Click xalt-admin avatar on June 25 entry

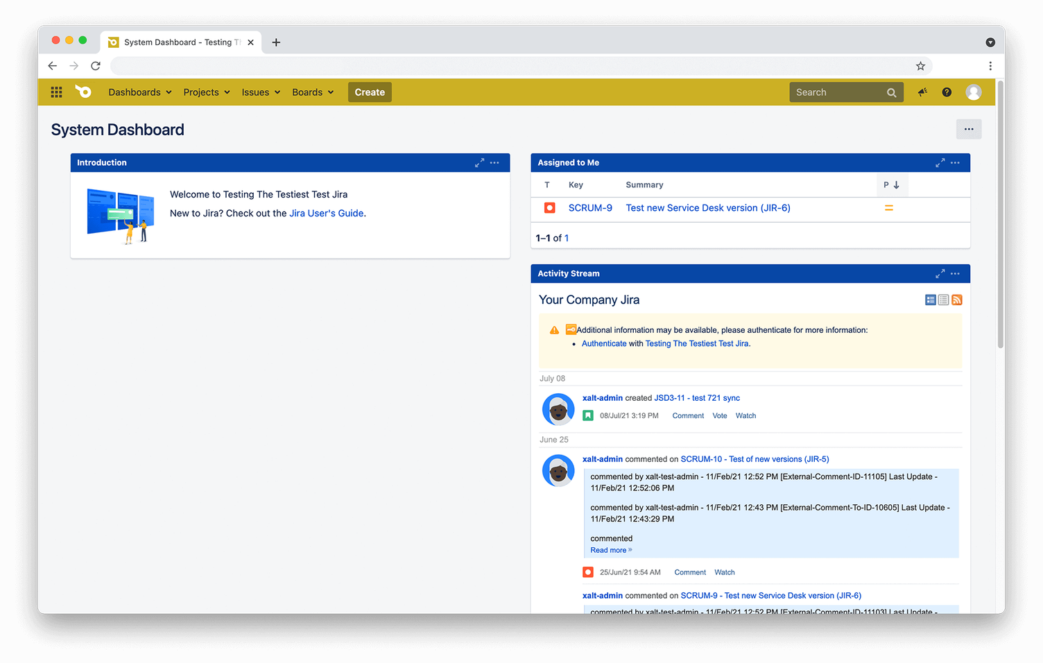[558, 470]
